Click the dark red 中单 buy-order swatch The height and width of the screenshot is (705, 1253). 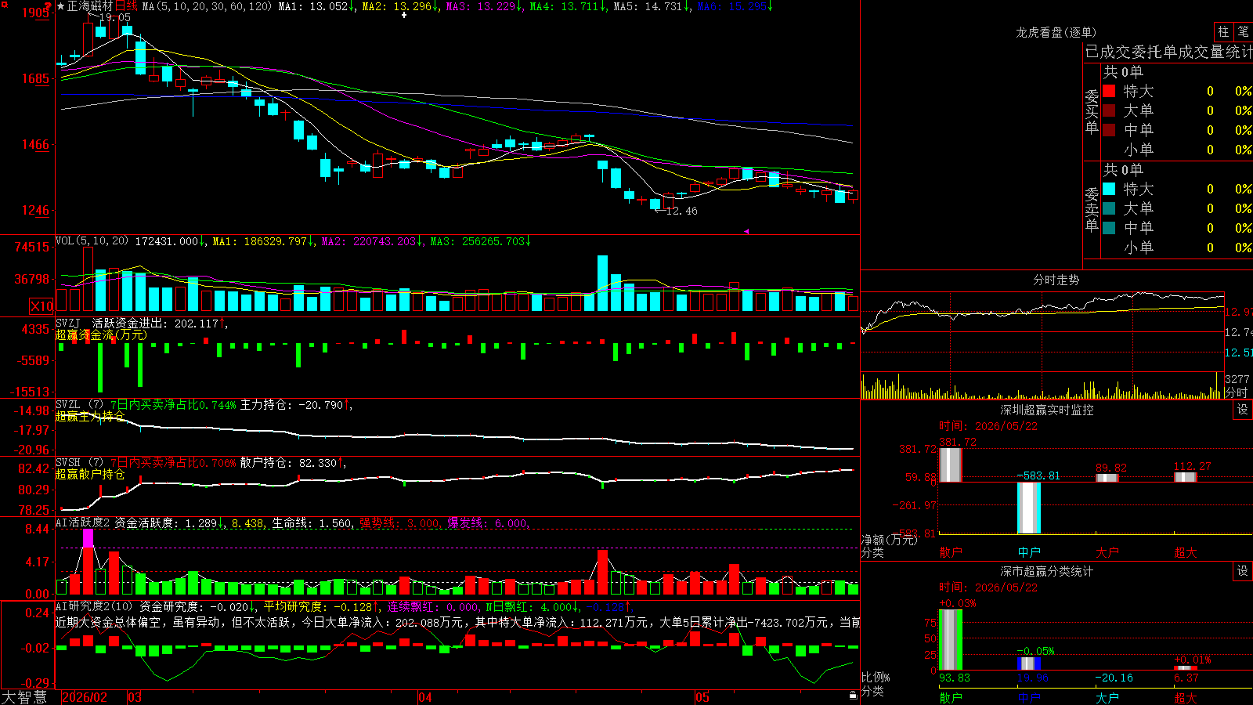click(x=1109, y=130)
